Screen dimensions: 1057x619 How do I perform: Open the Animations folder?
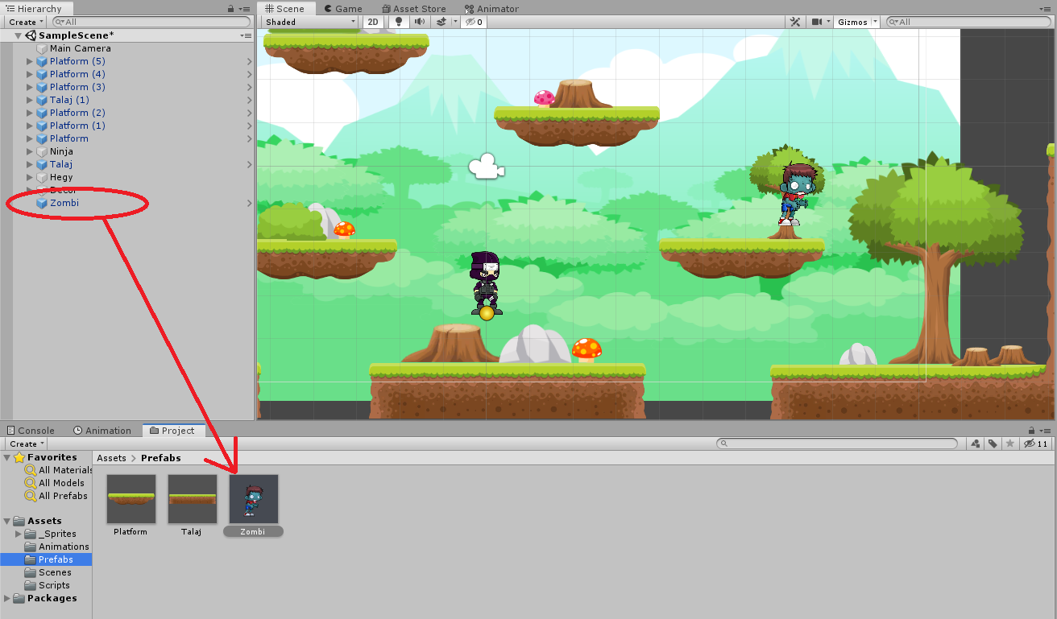pos(64,547)
